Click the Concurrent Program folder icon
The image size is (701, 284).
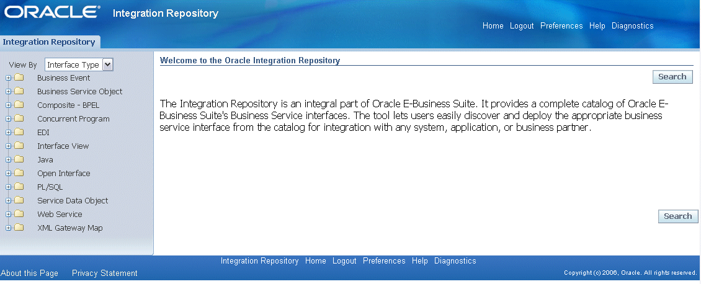19,118
